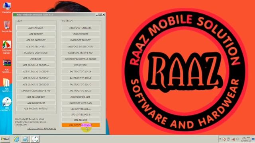Viewport: 255px width, 143px height.
Task: Click FASTBOOT CHECKER button
Action: [80, 28]
